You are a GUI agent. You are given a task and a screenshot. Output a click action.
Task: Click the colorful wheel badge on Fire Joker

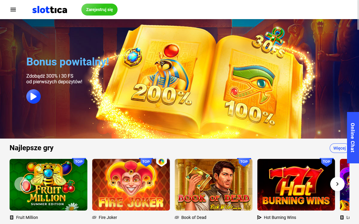click(x=162, y=162)
